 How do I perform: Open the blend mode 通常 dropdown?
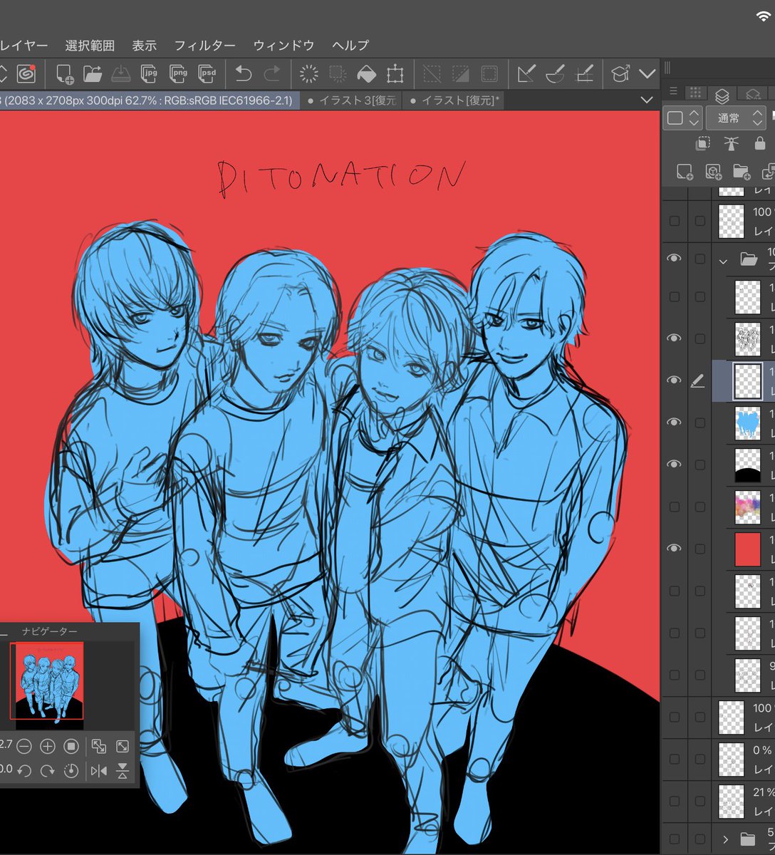pyautogui.click(x=737, y=118)
